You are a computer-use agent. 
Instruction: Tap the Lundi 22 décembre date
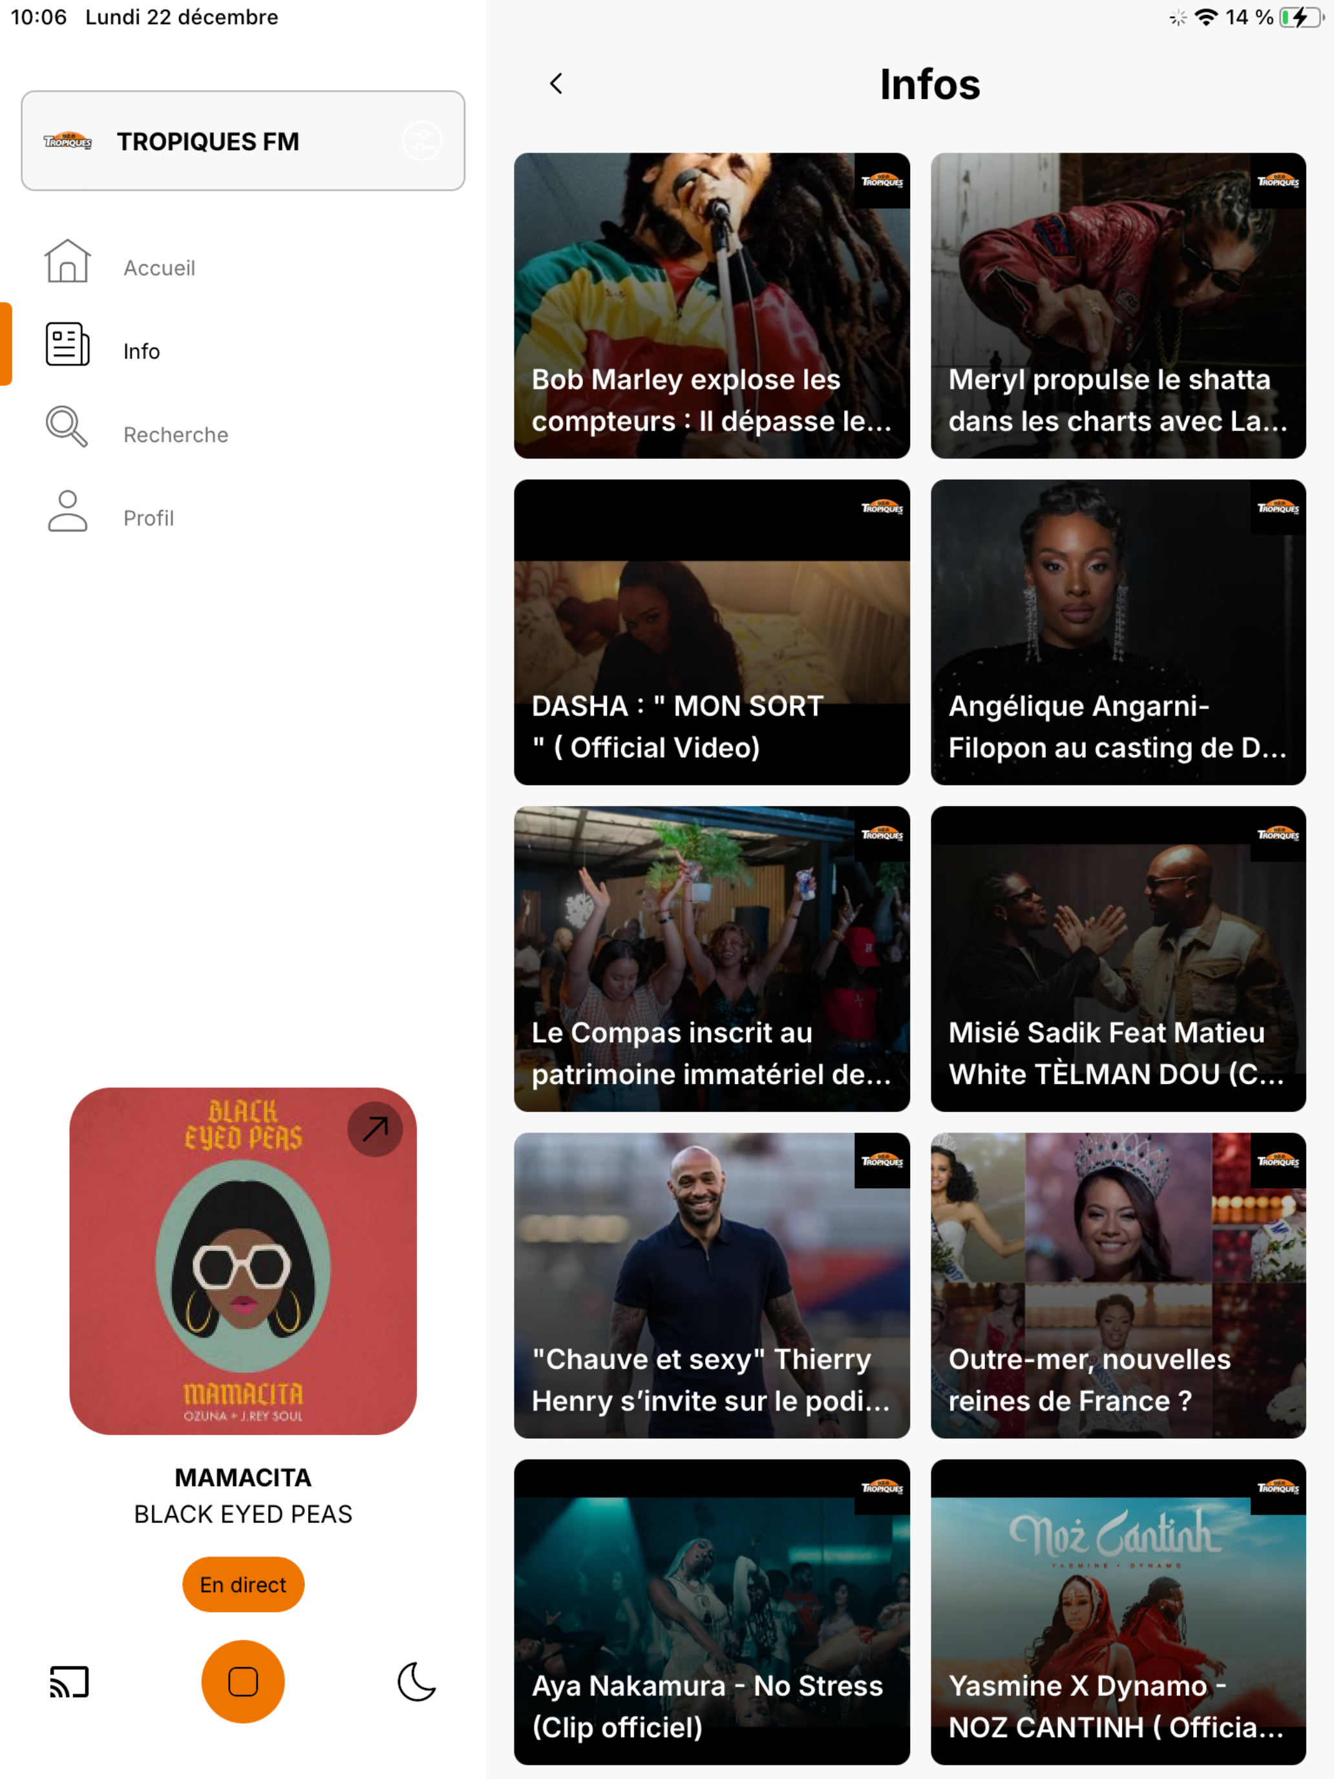coord(182,17)
